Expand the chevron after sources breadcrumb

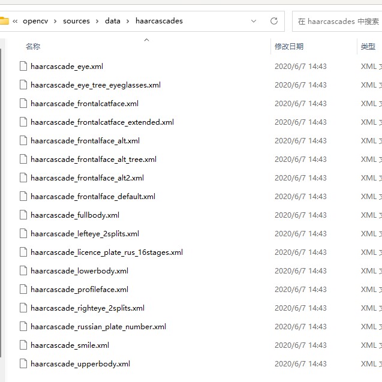97,21
